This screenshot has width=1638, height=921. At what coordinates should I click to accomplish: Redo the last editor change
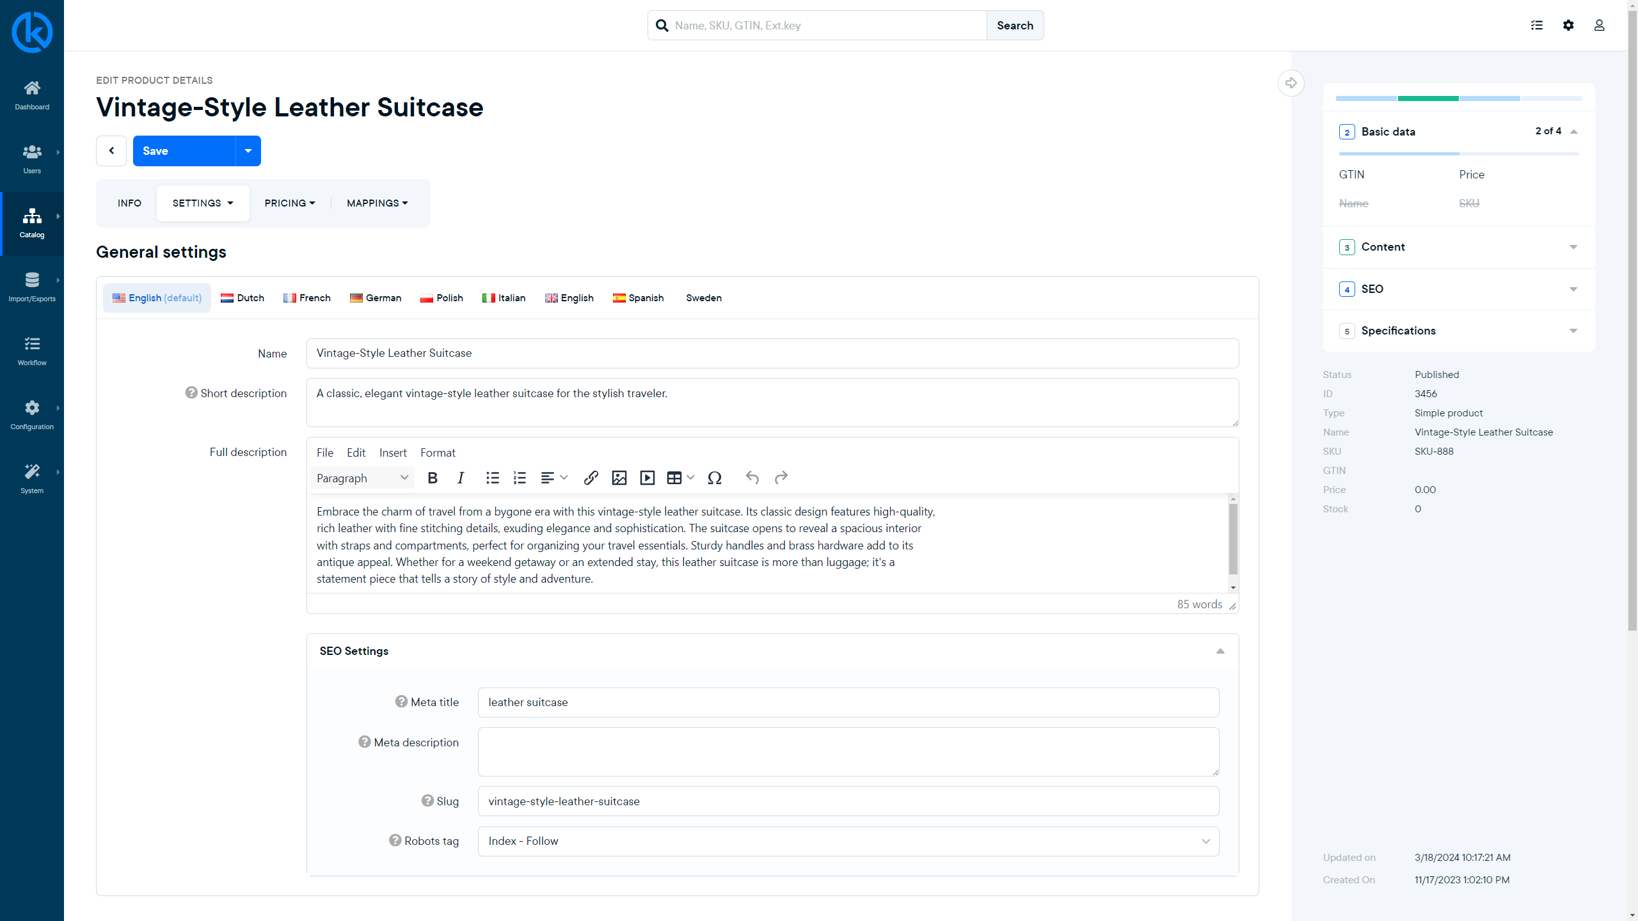point(781,478)
